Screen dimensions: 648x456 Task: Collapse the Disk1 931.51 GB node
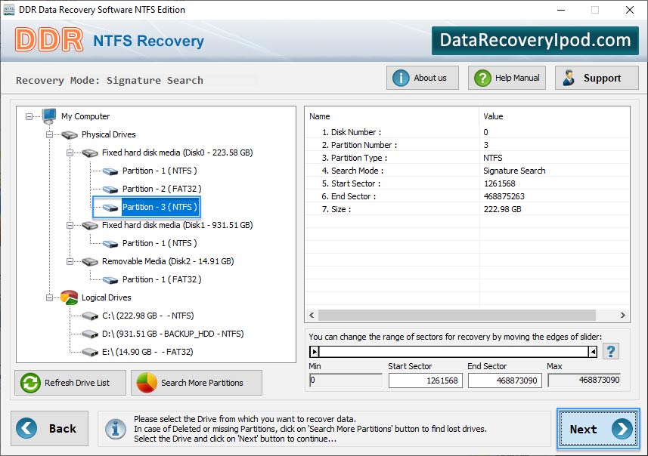(70, 225)
